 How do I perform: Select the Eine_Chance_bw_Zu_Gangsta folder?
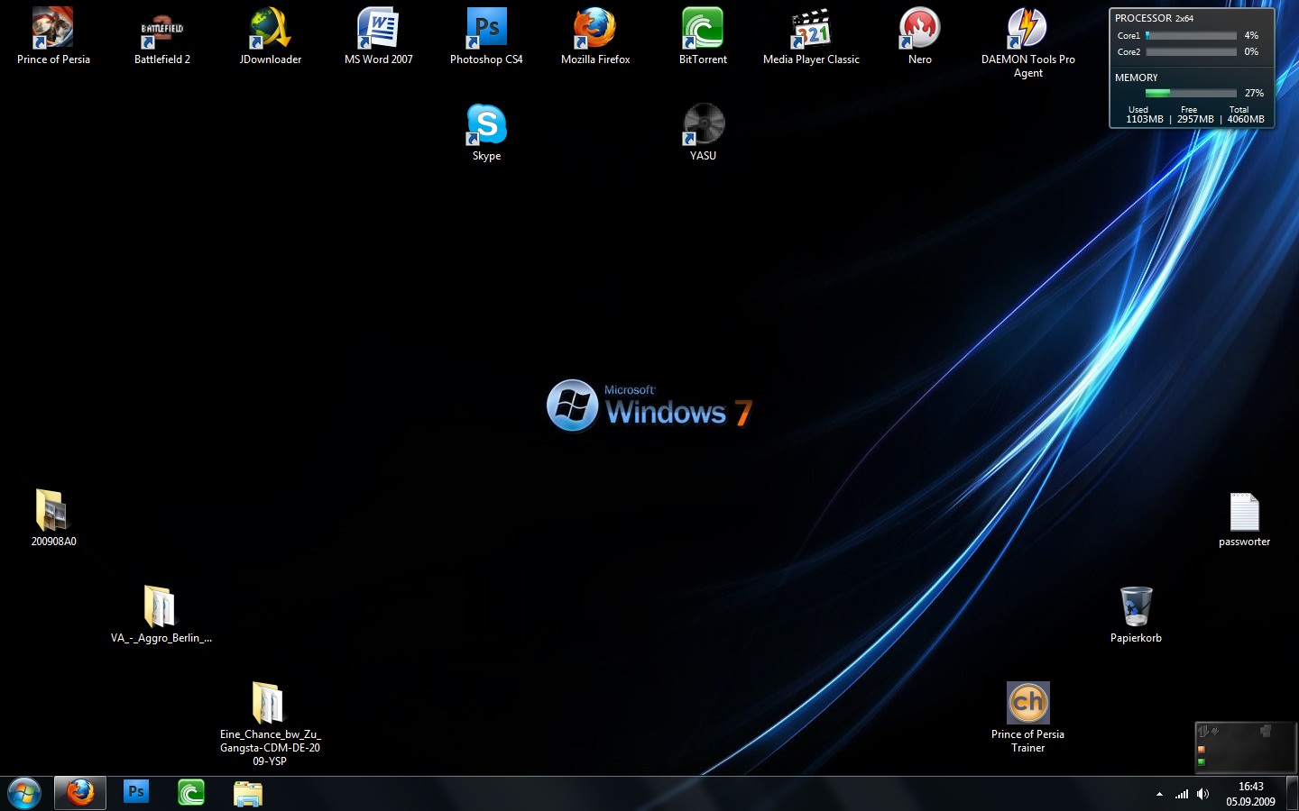click(270, 724)
